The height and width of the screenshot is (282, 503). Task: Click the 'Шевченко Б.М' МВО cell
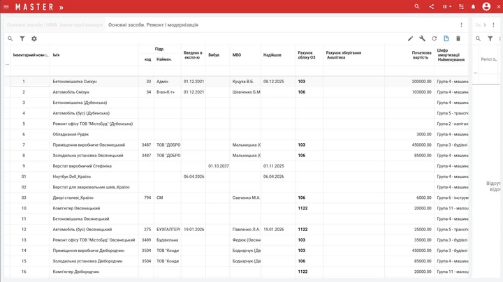coord(247,92)
